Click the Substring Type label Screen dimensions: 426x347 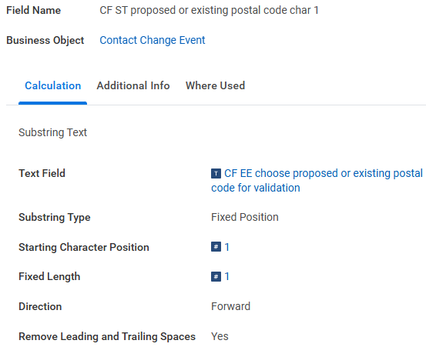tap(55, 217)
